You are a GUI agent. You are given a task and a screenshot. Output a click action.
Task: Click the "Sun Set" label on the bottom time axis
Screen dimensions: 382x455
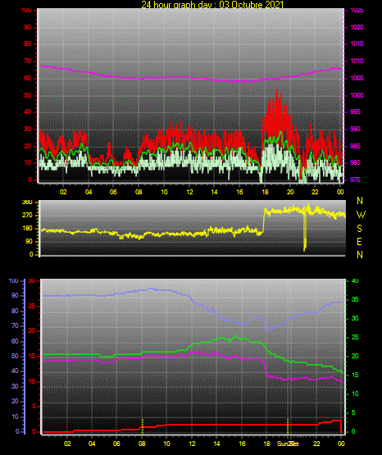(x=288, y=444)
